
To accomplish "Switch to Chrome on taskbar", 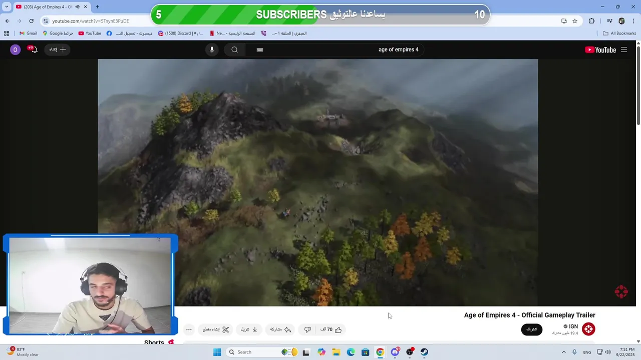I will click(x=380, y=352).
